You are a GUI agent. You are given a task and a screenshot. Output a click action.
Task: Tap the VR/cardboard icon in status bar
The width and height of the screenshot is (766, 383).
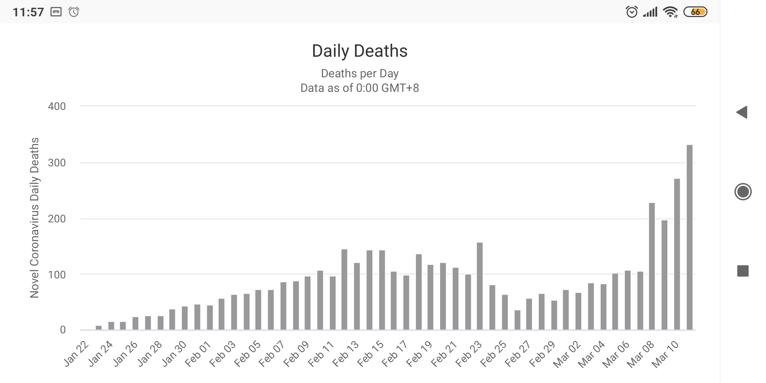coord(56,12)
